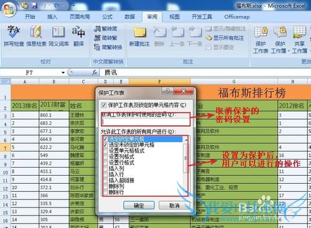Viewport: 311px width, 228px height.
Task: Switch to the 公式 ribbon tab
Action: (108, 17)
